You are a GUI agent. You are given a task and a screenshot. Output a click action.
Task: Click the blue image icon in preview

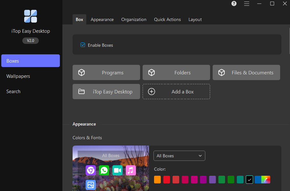tap(91, 185)
